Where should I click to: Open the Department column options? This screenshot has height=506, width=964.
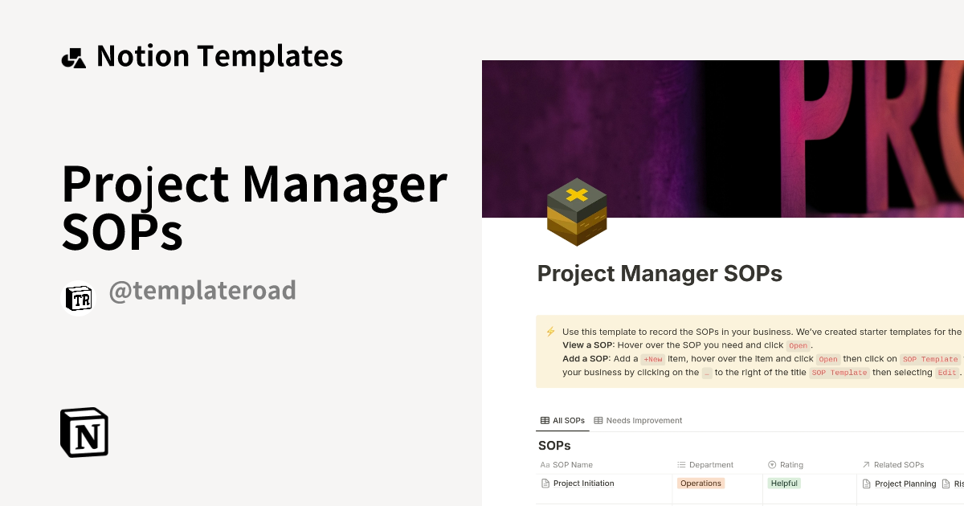[710, 464]
